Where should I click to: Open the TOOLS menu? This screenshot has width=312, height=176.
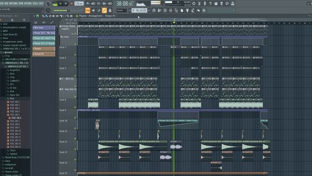coord(35,3)
